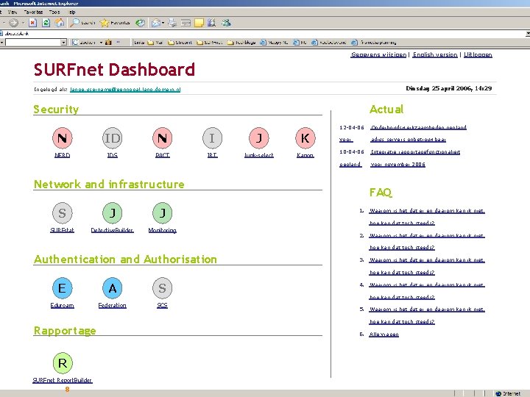
Task: Open the 12-04-06 Actual news item link
Action: point(418,127)
